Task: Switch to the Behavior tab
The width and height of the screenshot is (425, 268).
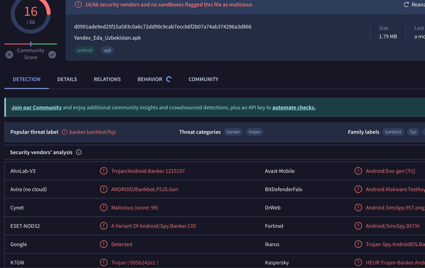Action: click(x=150, y=79)
